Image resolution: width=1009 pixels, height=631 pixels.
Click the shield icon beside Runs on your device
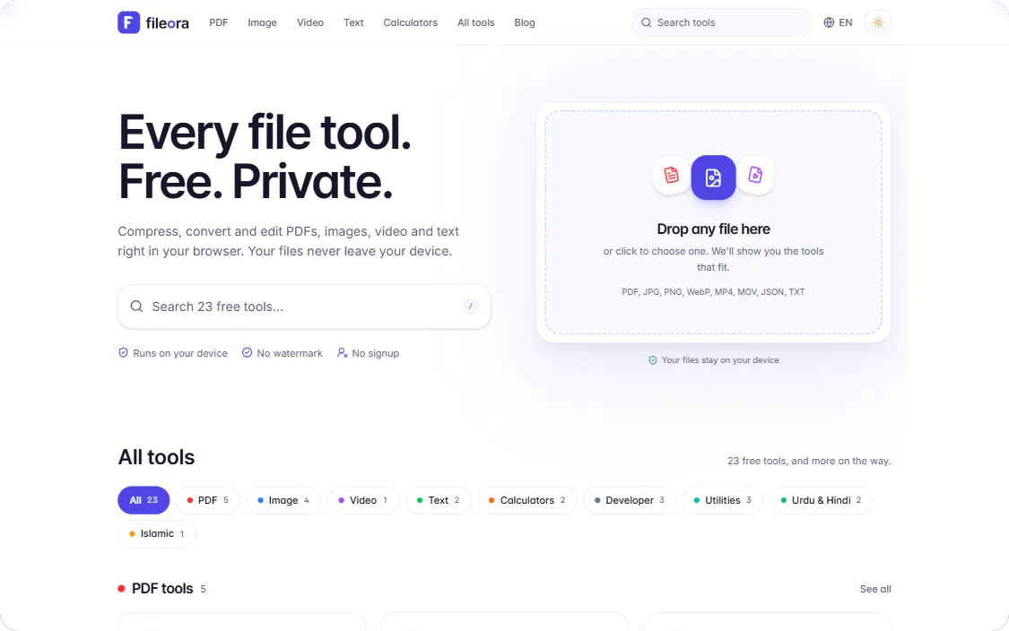click(x=123, y=352)
